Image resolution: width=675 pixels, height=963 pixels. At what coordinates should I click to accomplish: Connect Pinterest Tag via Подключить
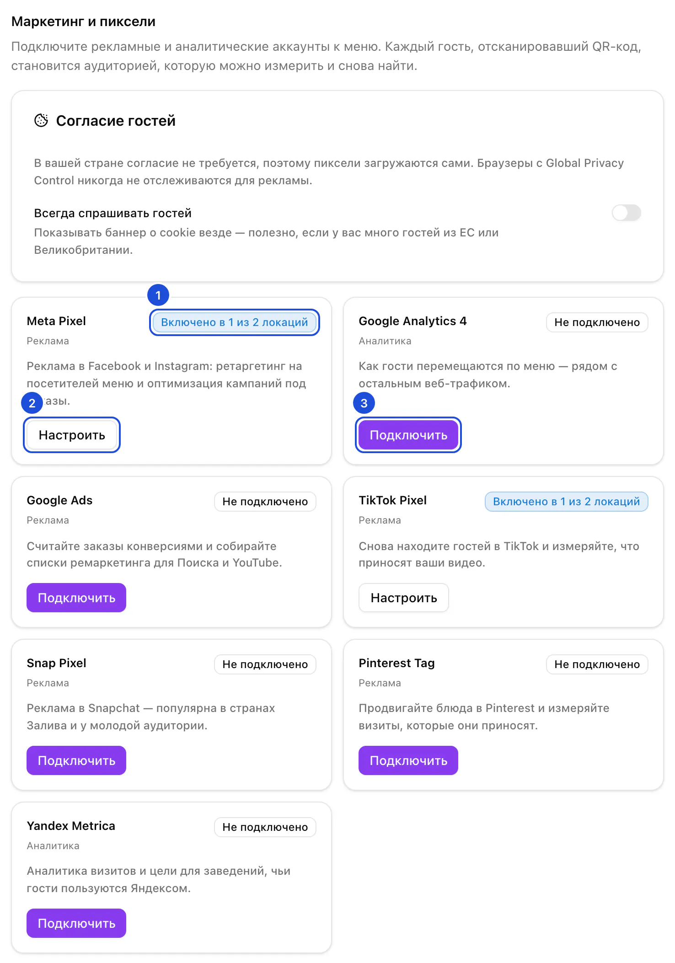point(408,760)
